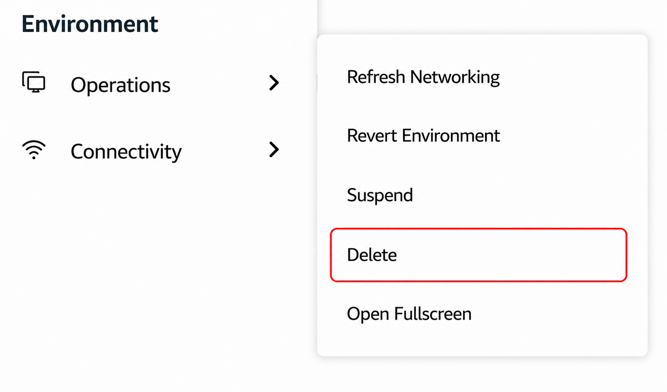667x392 pixels.
Task: Click the Environment heading
Action: click(x=90, y=24)
